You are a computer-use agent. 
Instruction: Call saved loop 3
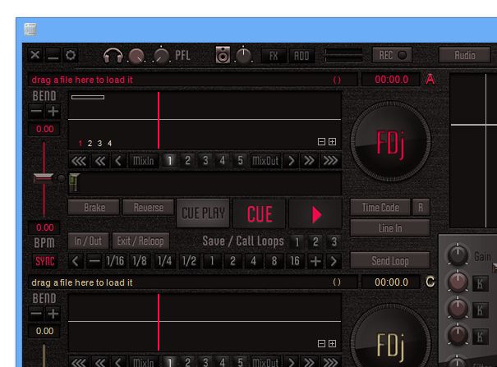(334, 242)
